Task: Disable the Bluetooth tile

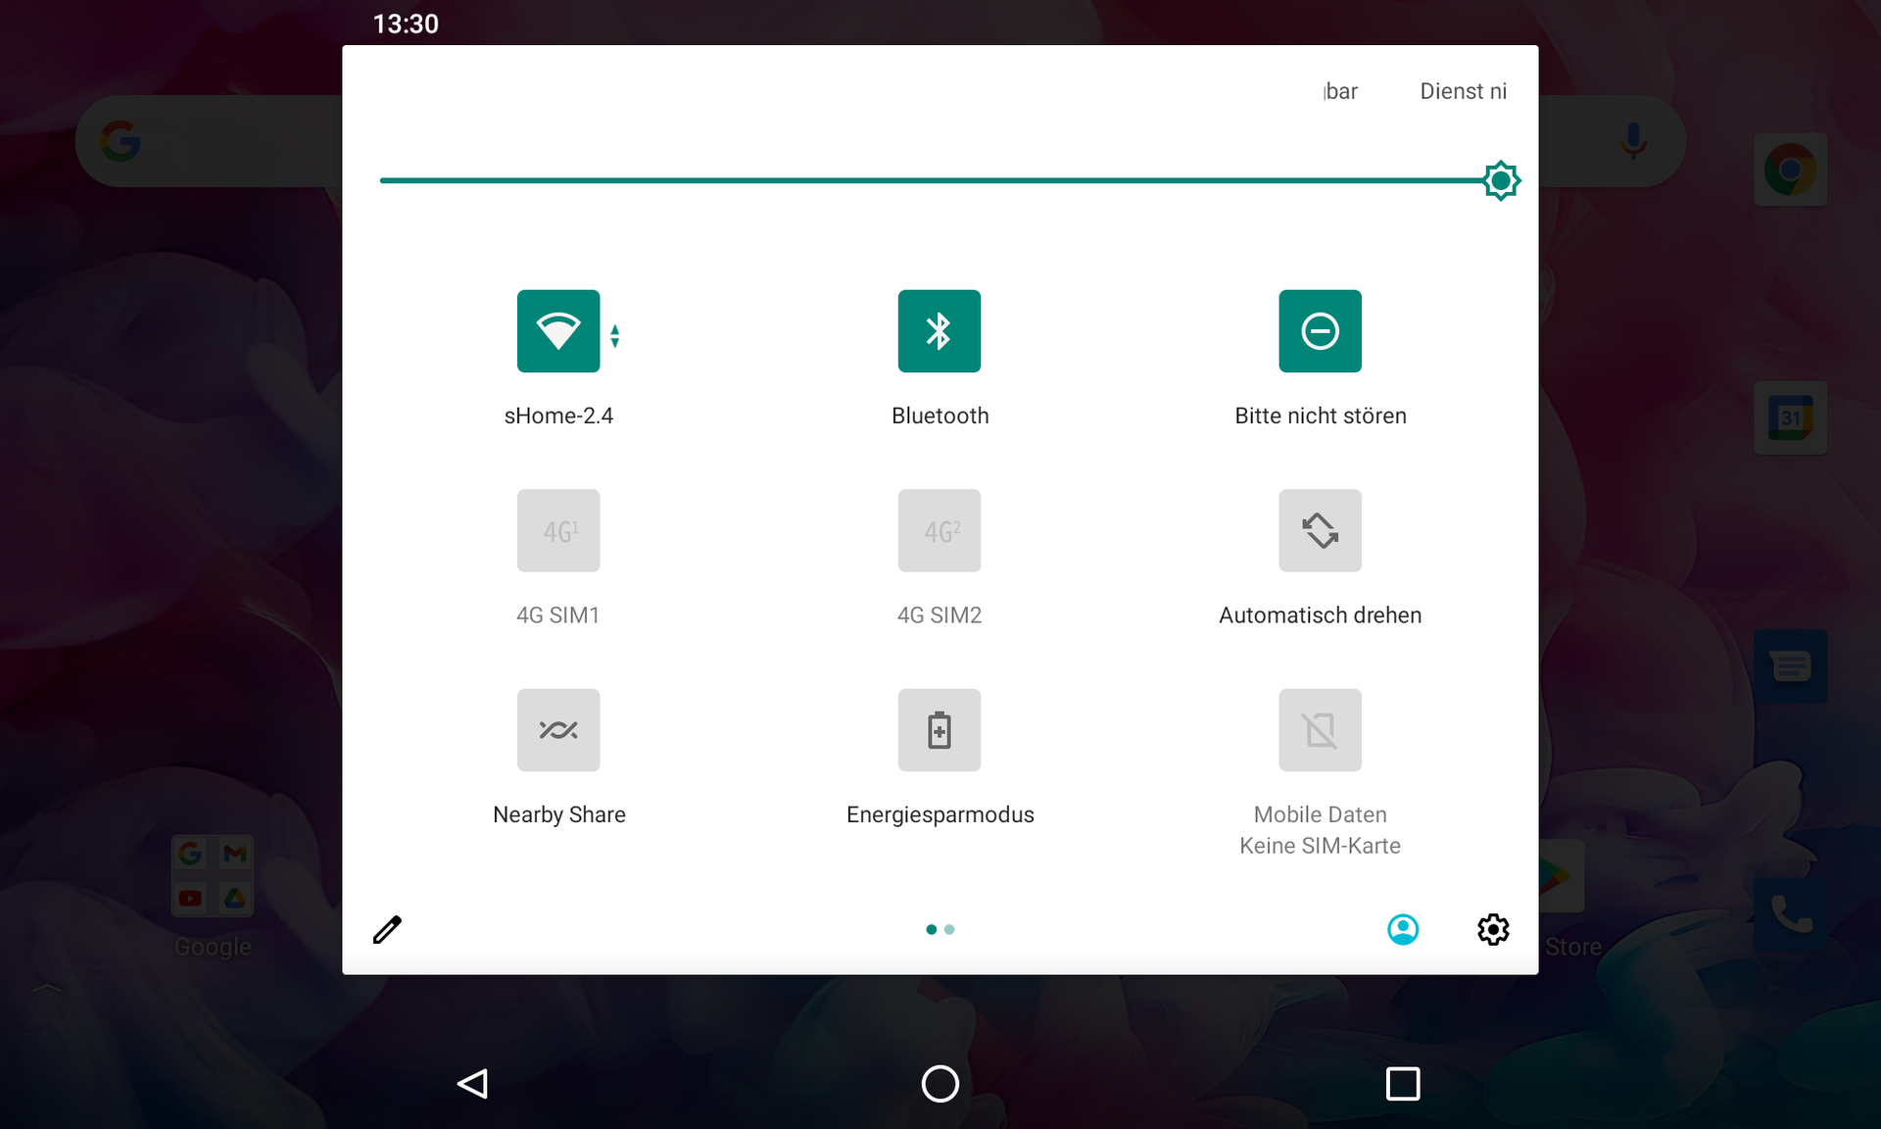Action: pyautogui.click(x=939, y=331)
